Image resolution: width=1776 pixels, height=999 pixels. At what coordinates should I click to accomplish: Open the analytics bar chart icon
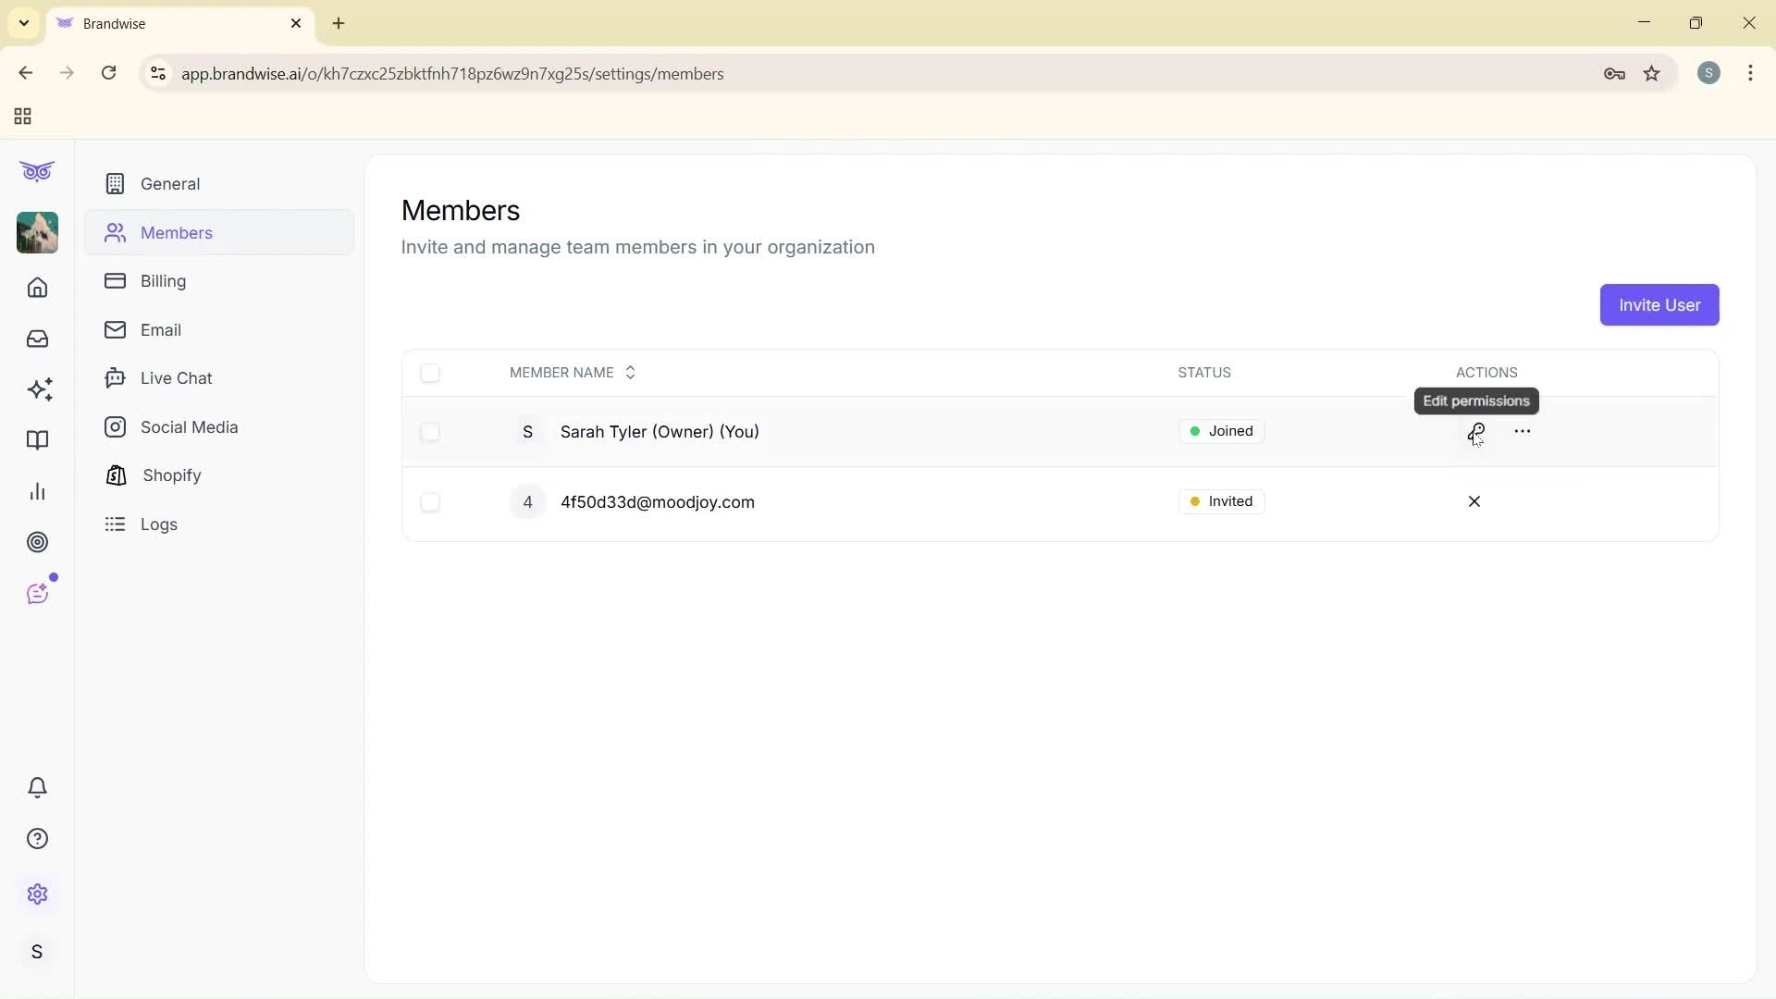pyautogui.click(x=37, y=490)
